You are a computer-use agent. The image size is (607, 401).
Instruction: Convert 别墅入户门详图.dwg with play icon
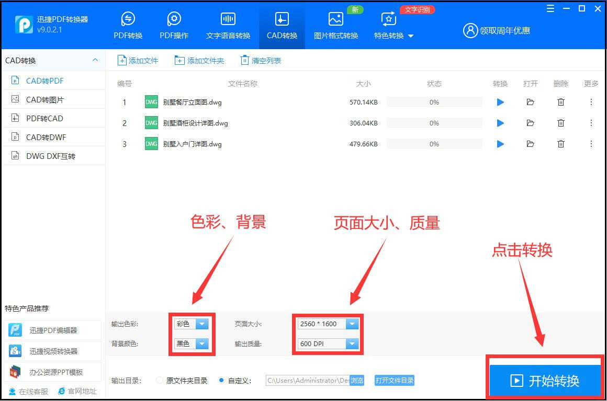click(500, 144)
